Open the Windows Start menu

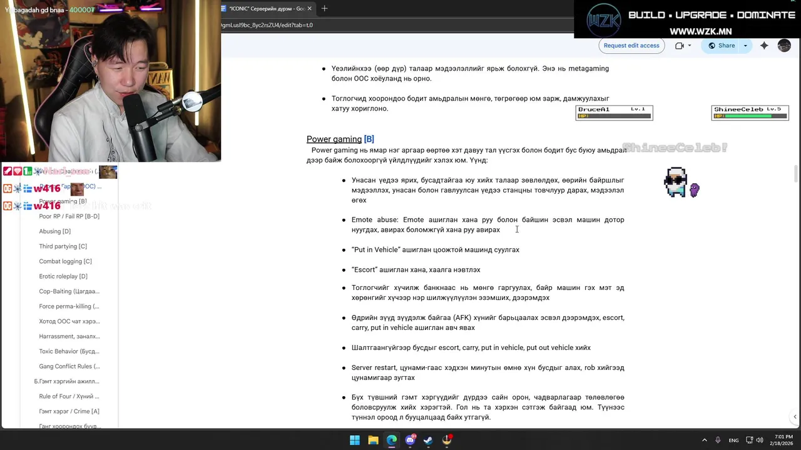(x=355, y=440)
